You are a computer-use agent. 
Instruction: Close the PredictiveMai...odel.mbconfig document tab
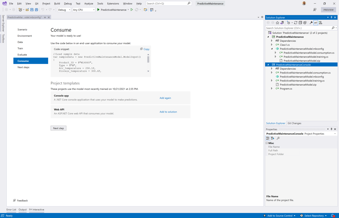pyautogui.click(x=49, y=17)
